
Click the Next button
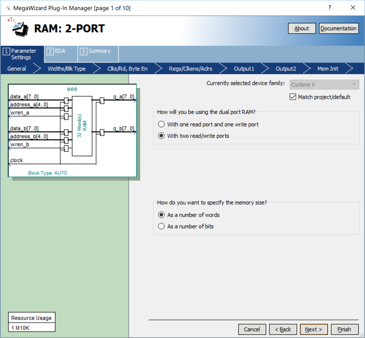coord(314,329)
